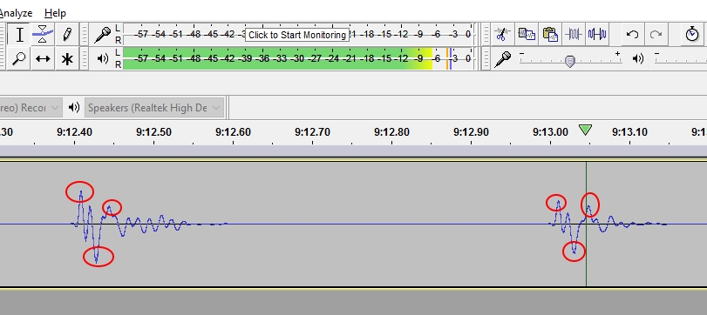Image resolution: width=707 pixels, height=315 pixels.
Task: Click the recording volume slider handle
Action: 570,62
